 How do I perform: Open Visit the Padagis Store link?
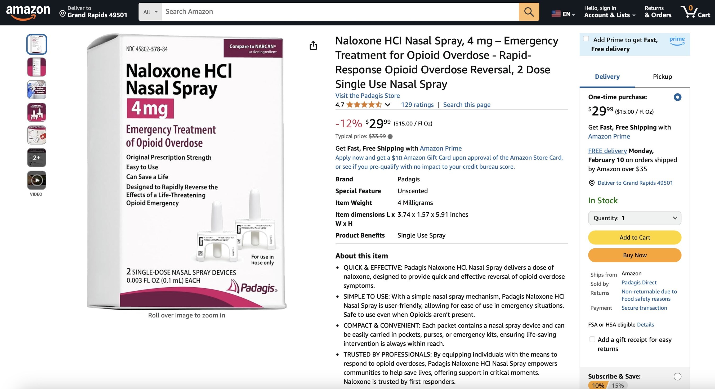(367, 96)
